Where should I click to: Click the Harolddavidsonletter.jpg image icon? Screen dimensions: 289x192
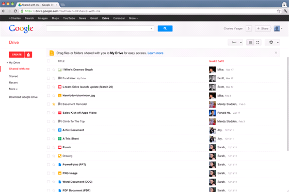tap(60, 95)
